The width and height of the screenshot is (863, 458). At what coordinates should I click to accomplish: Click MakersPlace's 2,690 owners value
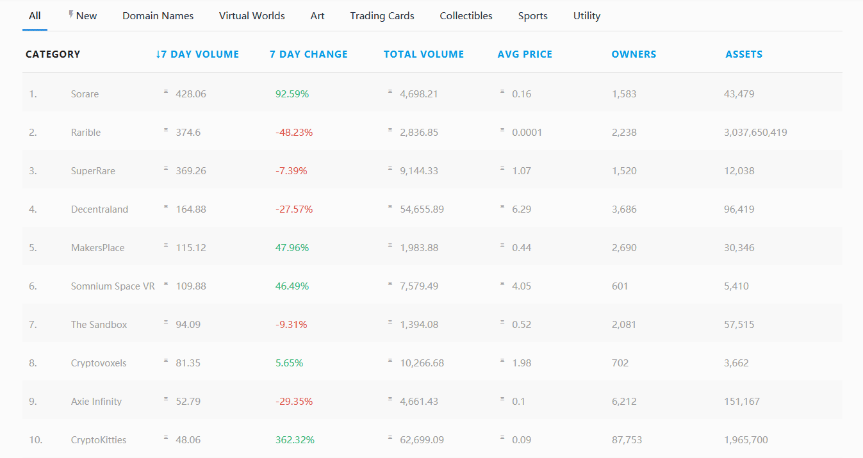click(x=624, y=247)
